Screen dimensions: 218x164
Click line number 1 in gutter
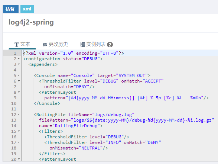point(15,53)
